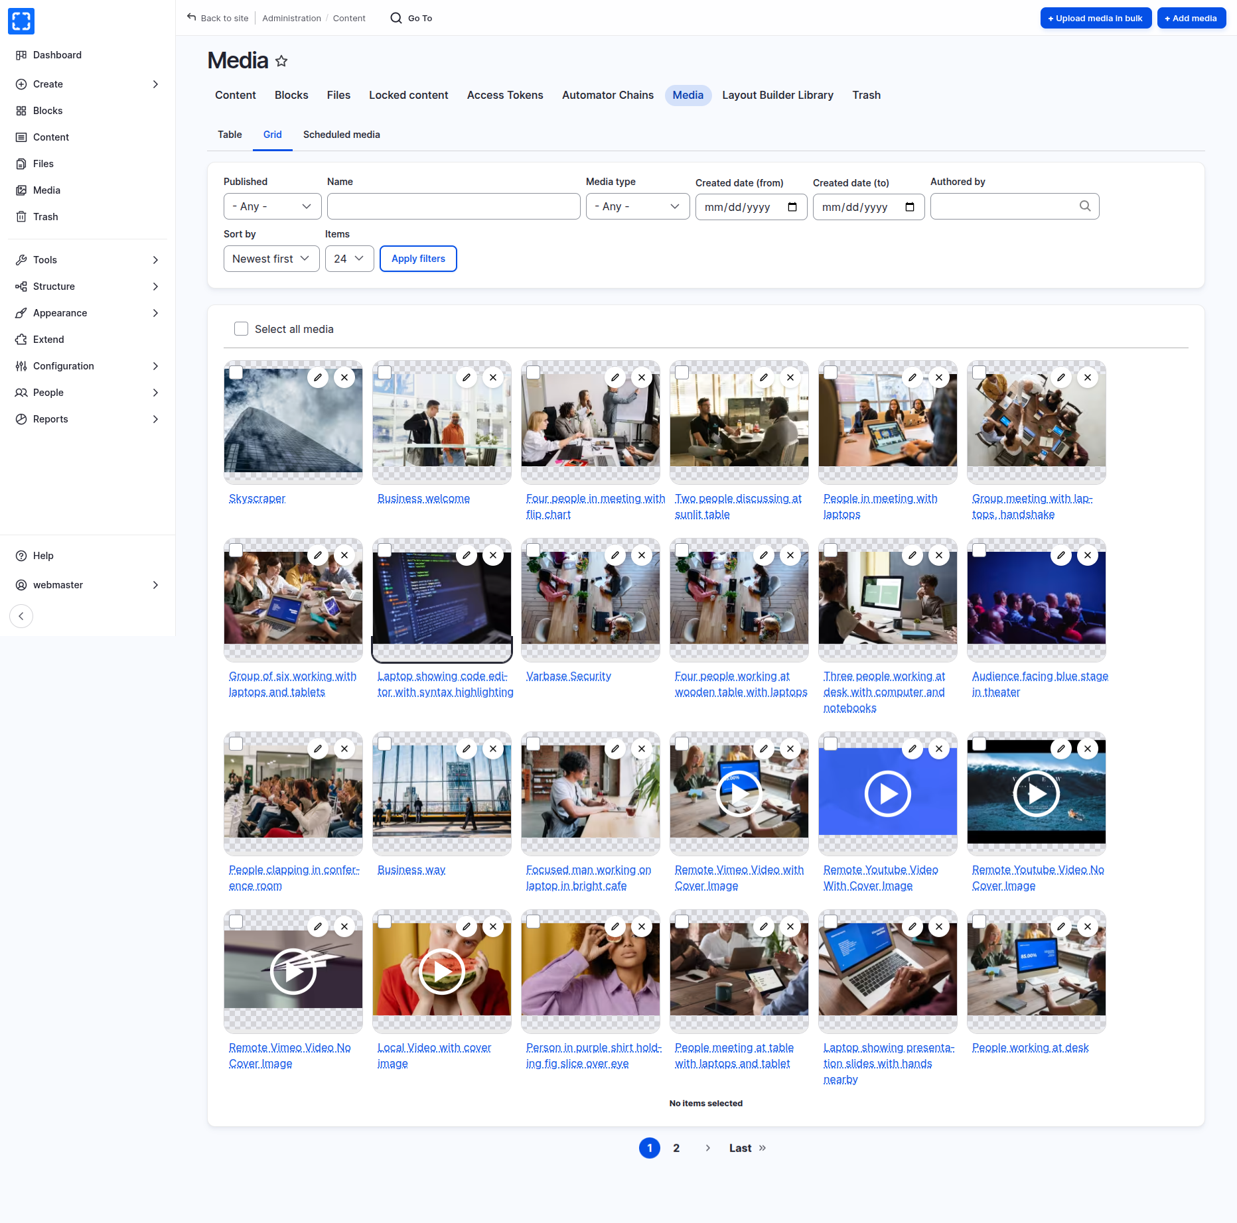
Task: Edit the Skyscraper media item
Action: tap(318, 377)
